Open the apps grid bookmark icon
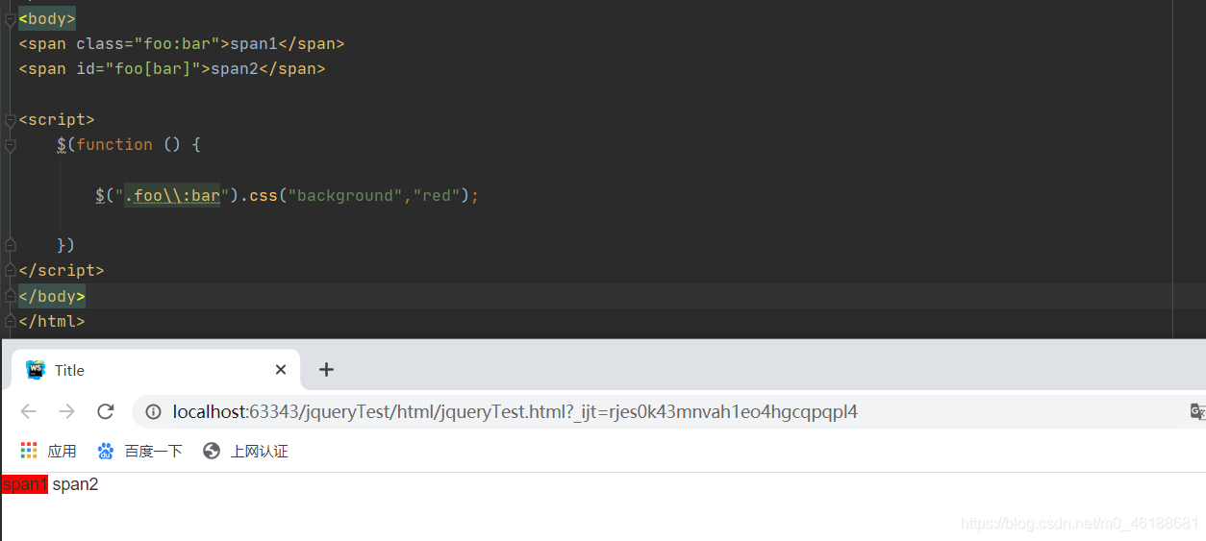The width and height of the screenshot is (1206, 541). pos(29,451)
